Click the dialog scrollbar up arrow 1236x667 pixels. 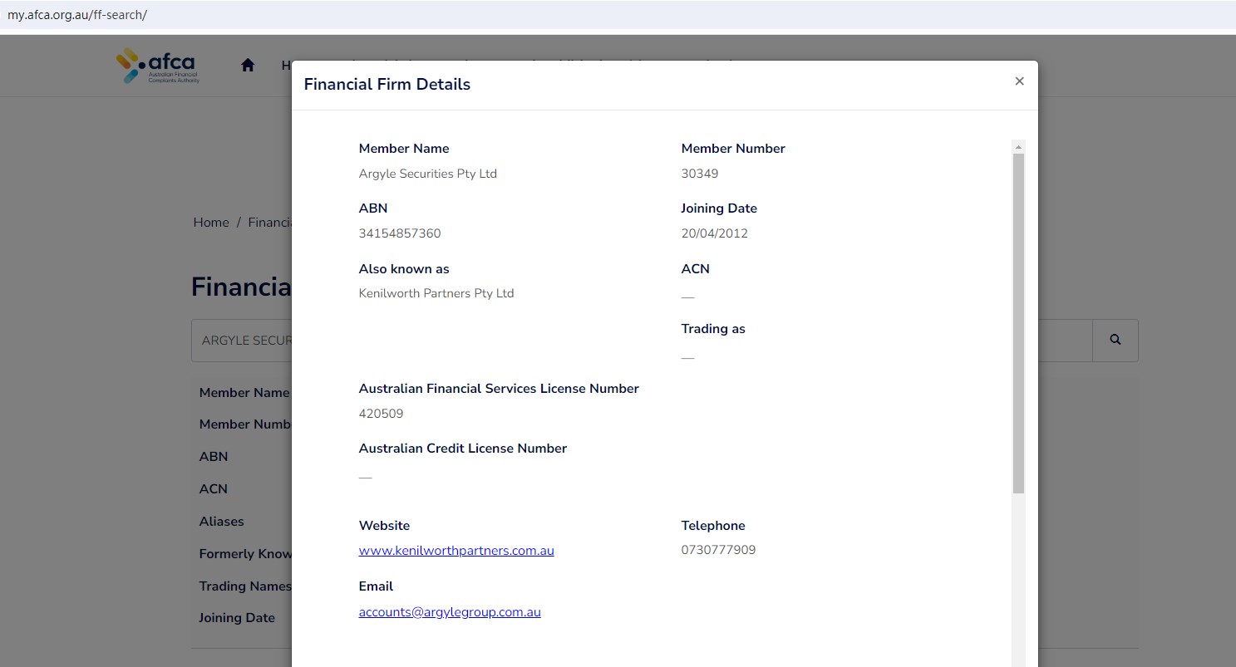(1018, 147)
